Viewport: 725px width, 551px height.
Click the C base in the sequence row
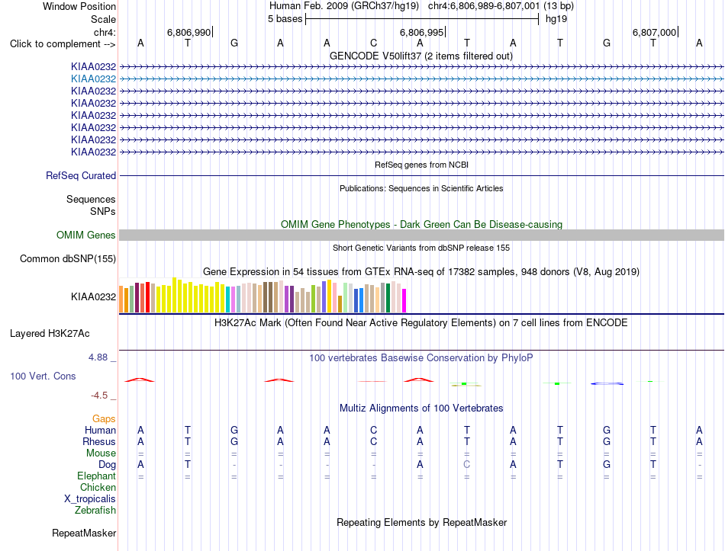pyautogui.click(x=374, y=43)
